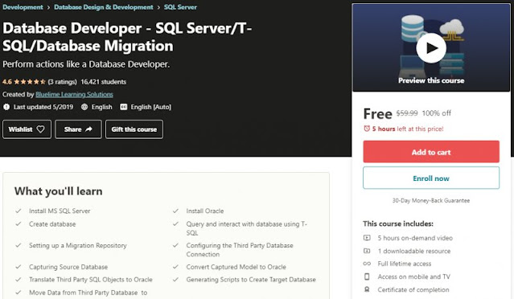The height and width of the screenshot is (299, 514).
Task: Click the course preview thumbnail artwork
Action: (431, 47)
